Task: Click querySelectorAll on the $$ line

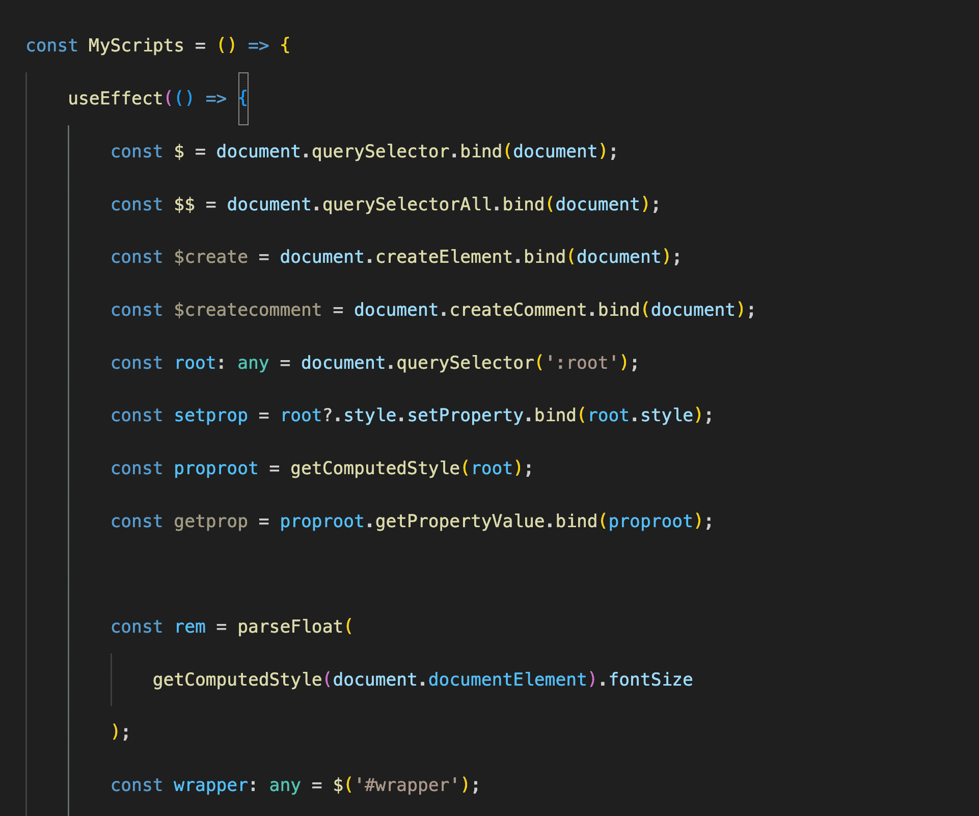Action: click(x=407, y=204)
